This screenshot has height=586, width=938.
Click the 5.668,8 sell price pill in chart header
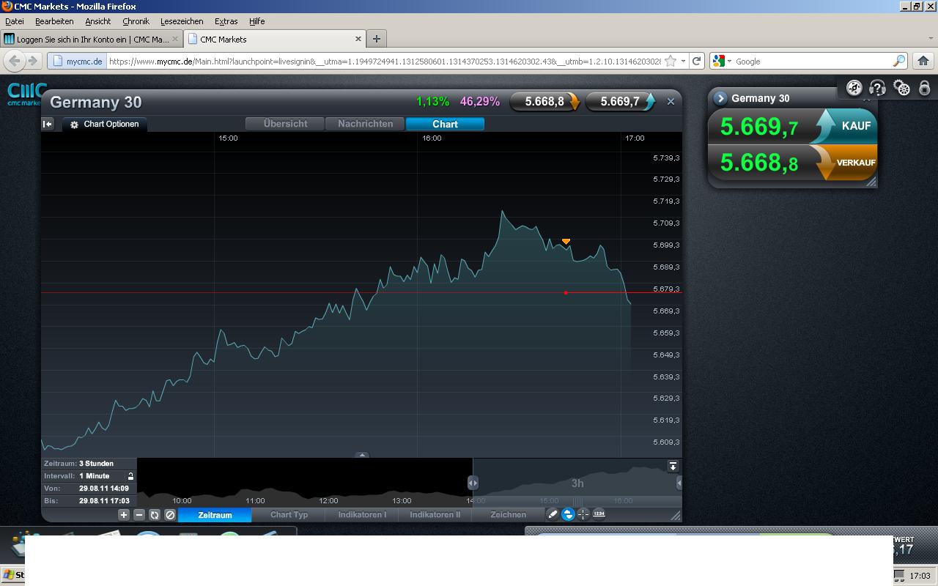pos(545,102)
